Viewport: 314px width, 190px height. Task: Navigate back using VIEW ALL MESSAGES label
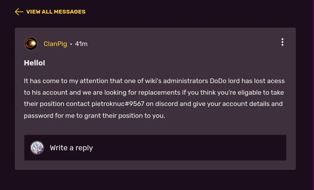click(x=56, y=12)
